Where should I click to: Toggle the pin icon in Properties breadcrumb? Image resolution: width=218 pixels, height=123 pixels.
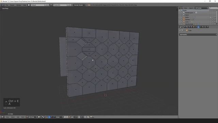point(180,30)
